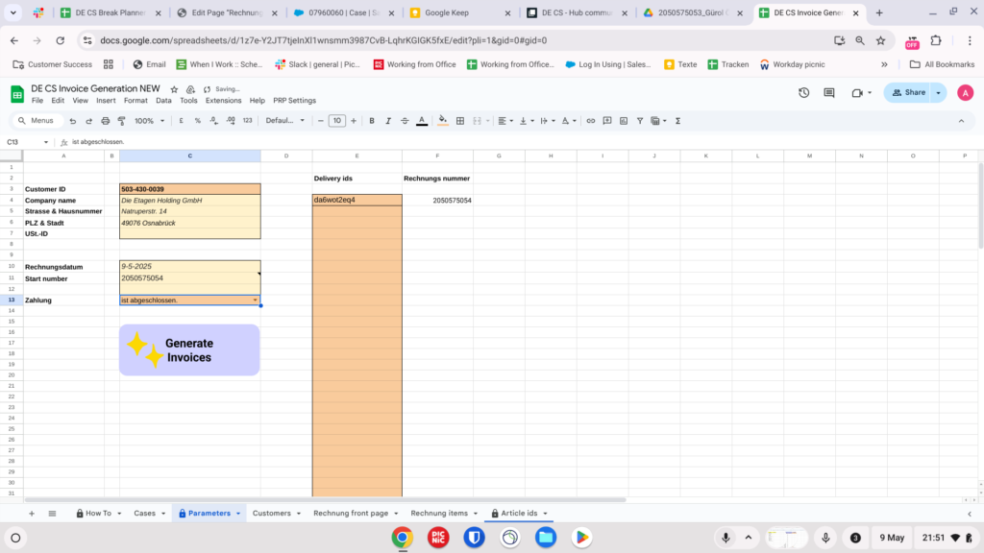Expand the zoom 100% dropdown
This screenshot has height=553, width=984.
pos(149,121)
